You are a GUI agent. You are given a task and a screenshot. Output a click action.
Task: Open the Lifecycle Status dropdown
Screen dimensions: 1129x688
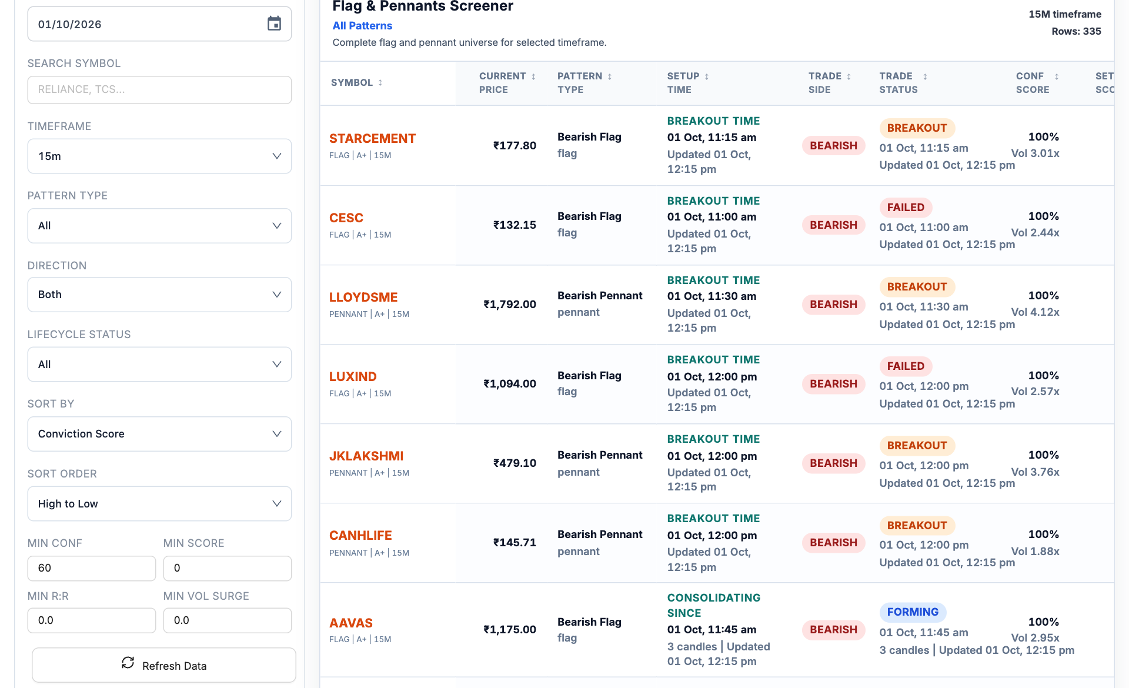tap(159, 365)
